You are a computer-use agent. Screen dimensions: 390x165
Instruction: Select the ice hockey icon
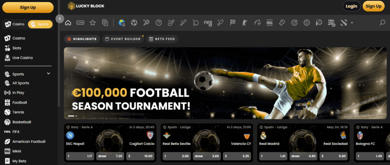click(171, 22)
